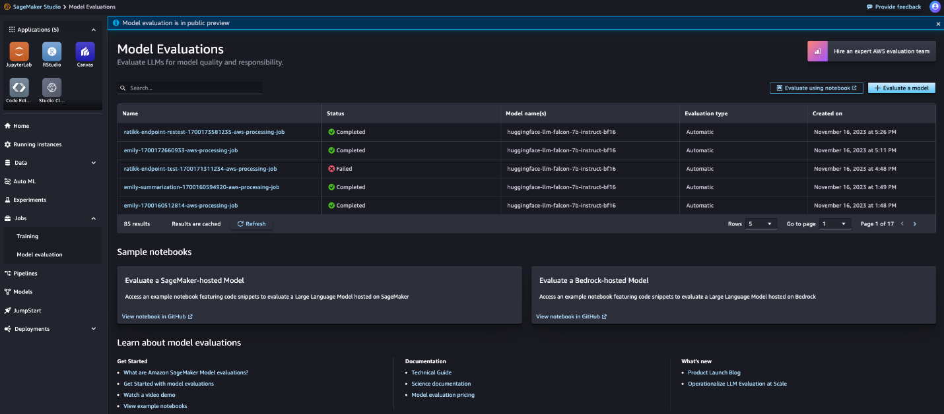Click inside the Search field

click(189, 87)
